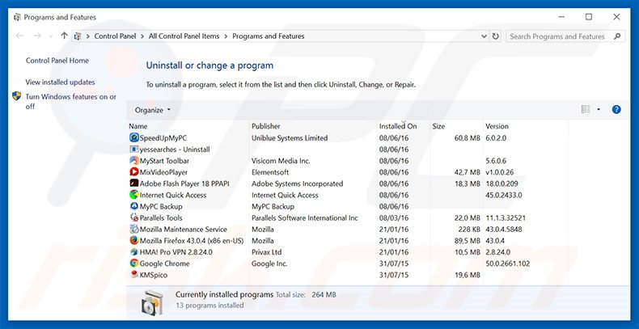Select the KMSpico entry
639x329 pixels.
153,275
